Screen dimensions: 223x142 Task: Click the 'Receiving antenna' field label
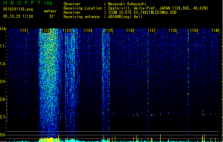tap(82, 17)
